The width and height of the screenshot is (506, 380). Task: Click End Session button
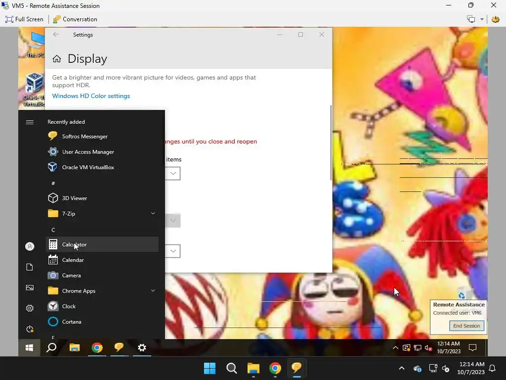point(466,326)
